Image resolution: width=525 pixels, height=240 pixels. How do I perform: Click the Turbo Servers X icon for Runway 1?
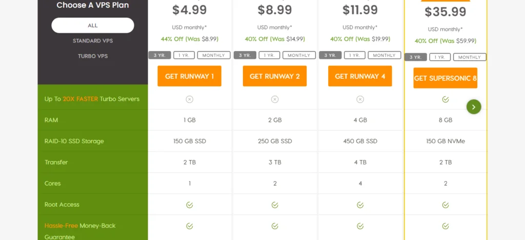(189, 99)
